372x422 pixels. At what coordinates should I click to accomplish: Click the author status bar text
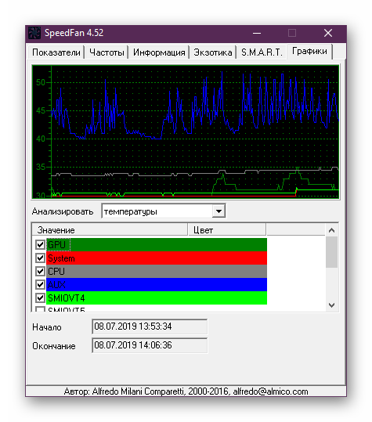pyautogui.click(x=186, y=391)
